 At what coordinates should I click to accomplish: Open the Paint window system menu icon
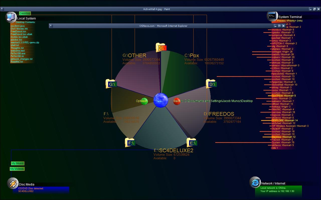coord(2,9)
